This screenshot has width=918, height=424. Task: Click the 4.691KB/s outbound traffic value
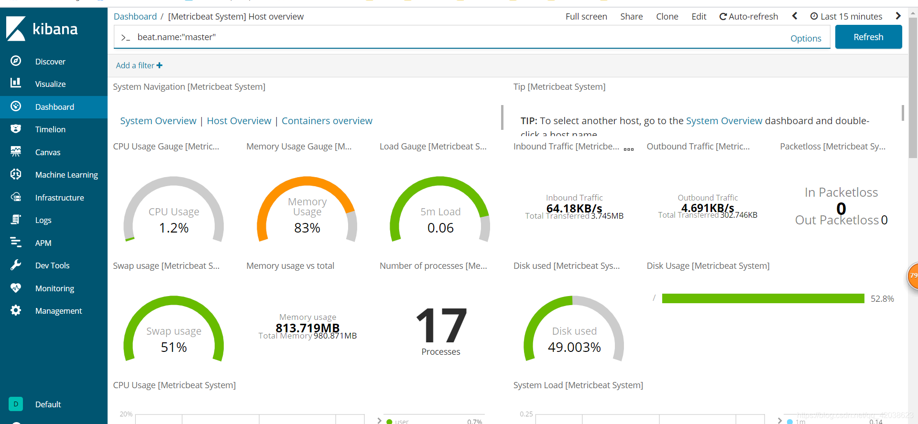(708, 208)
